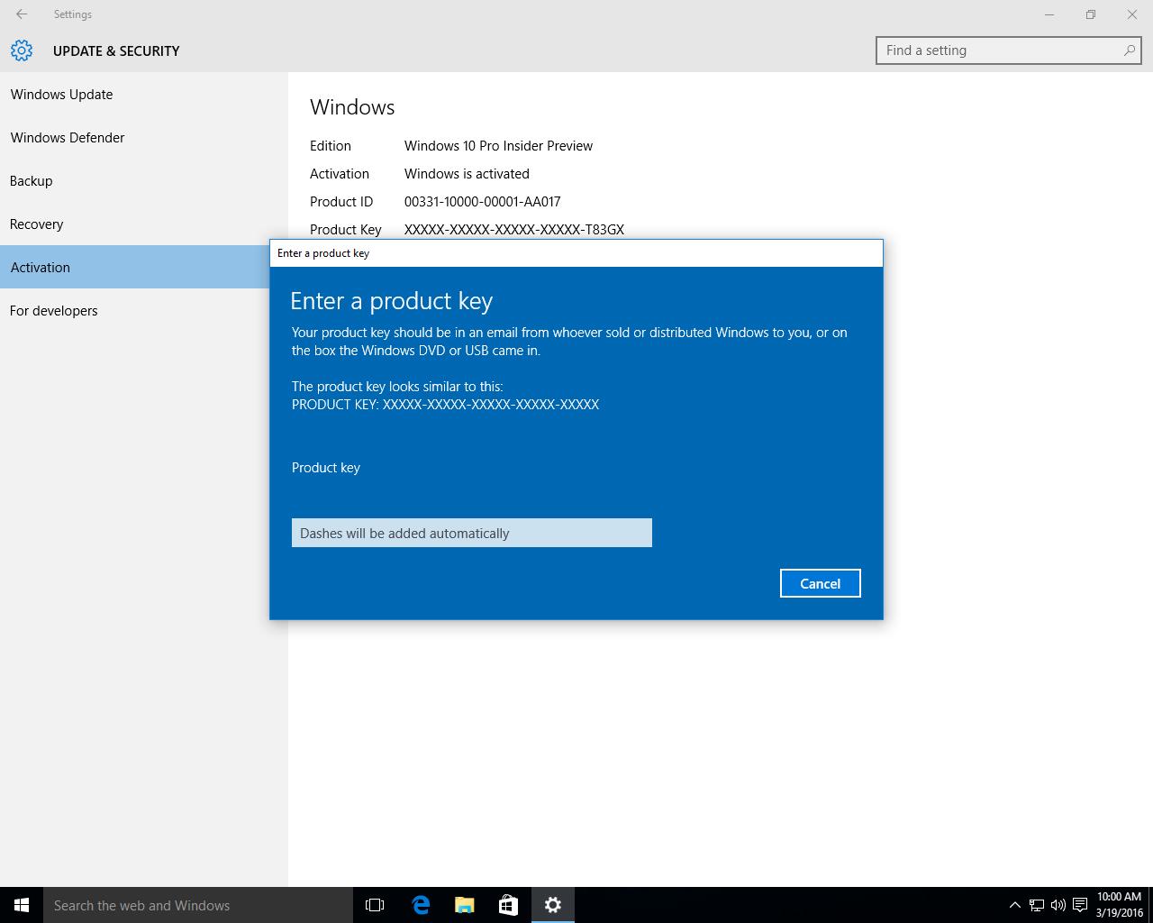Open Windows Update settings
Viewport: 1153px width, 923px height.
click(x=144, y=94)
